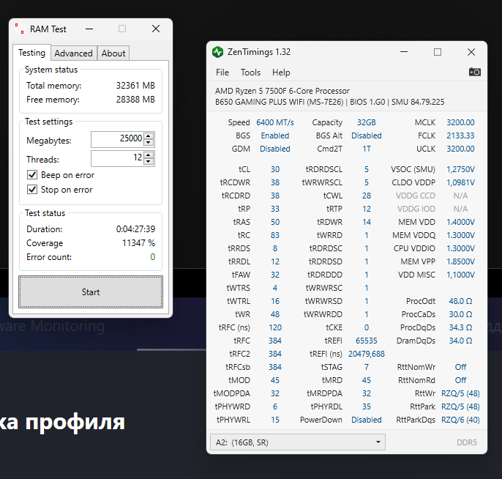The image size is (502, 479).
Task: Click into the Megabytes input field
Action: click(x=117, y=139)
